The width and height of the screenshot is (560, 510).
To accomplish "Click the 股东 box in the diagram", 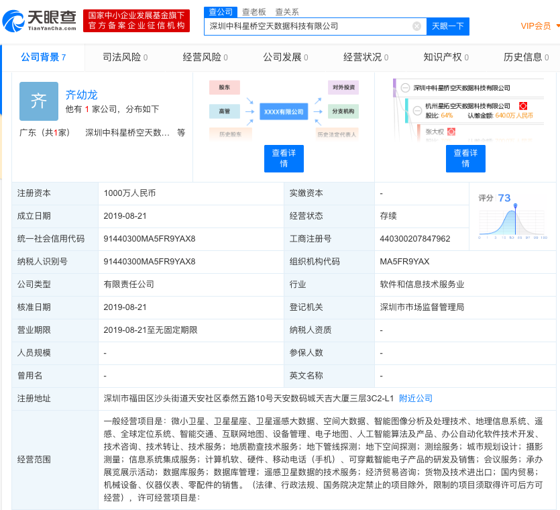I will [x=225, y=87].
